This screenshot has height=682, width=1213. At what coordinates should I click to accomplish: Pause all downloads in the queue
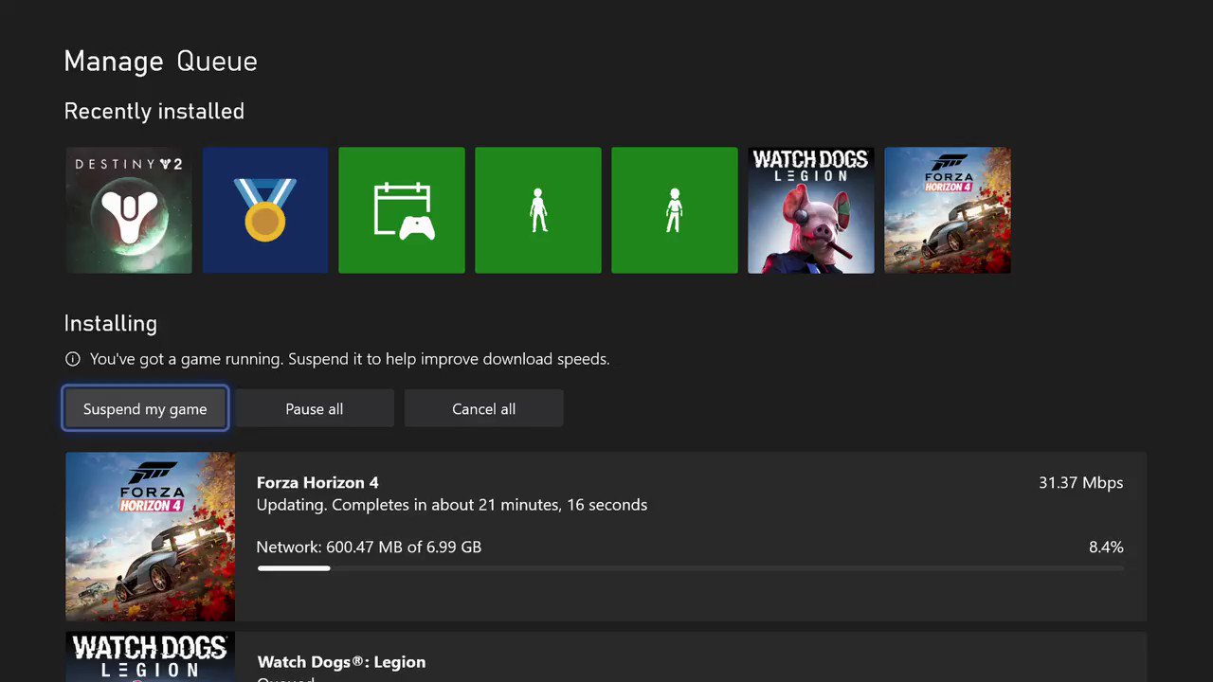(x=315, y=408)
